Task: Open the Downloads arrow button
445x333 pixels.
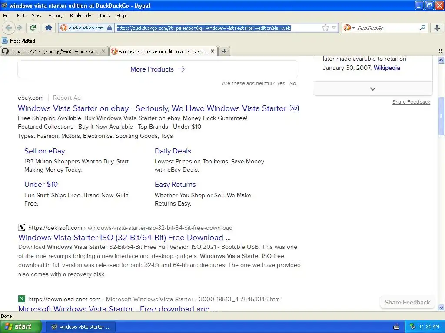Action: [437, 28]
